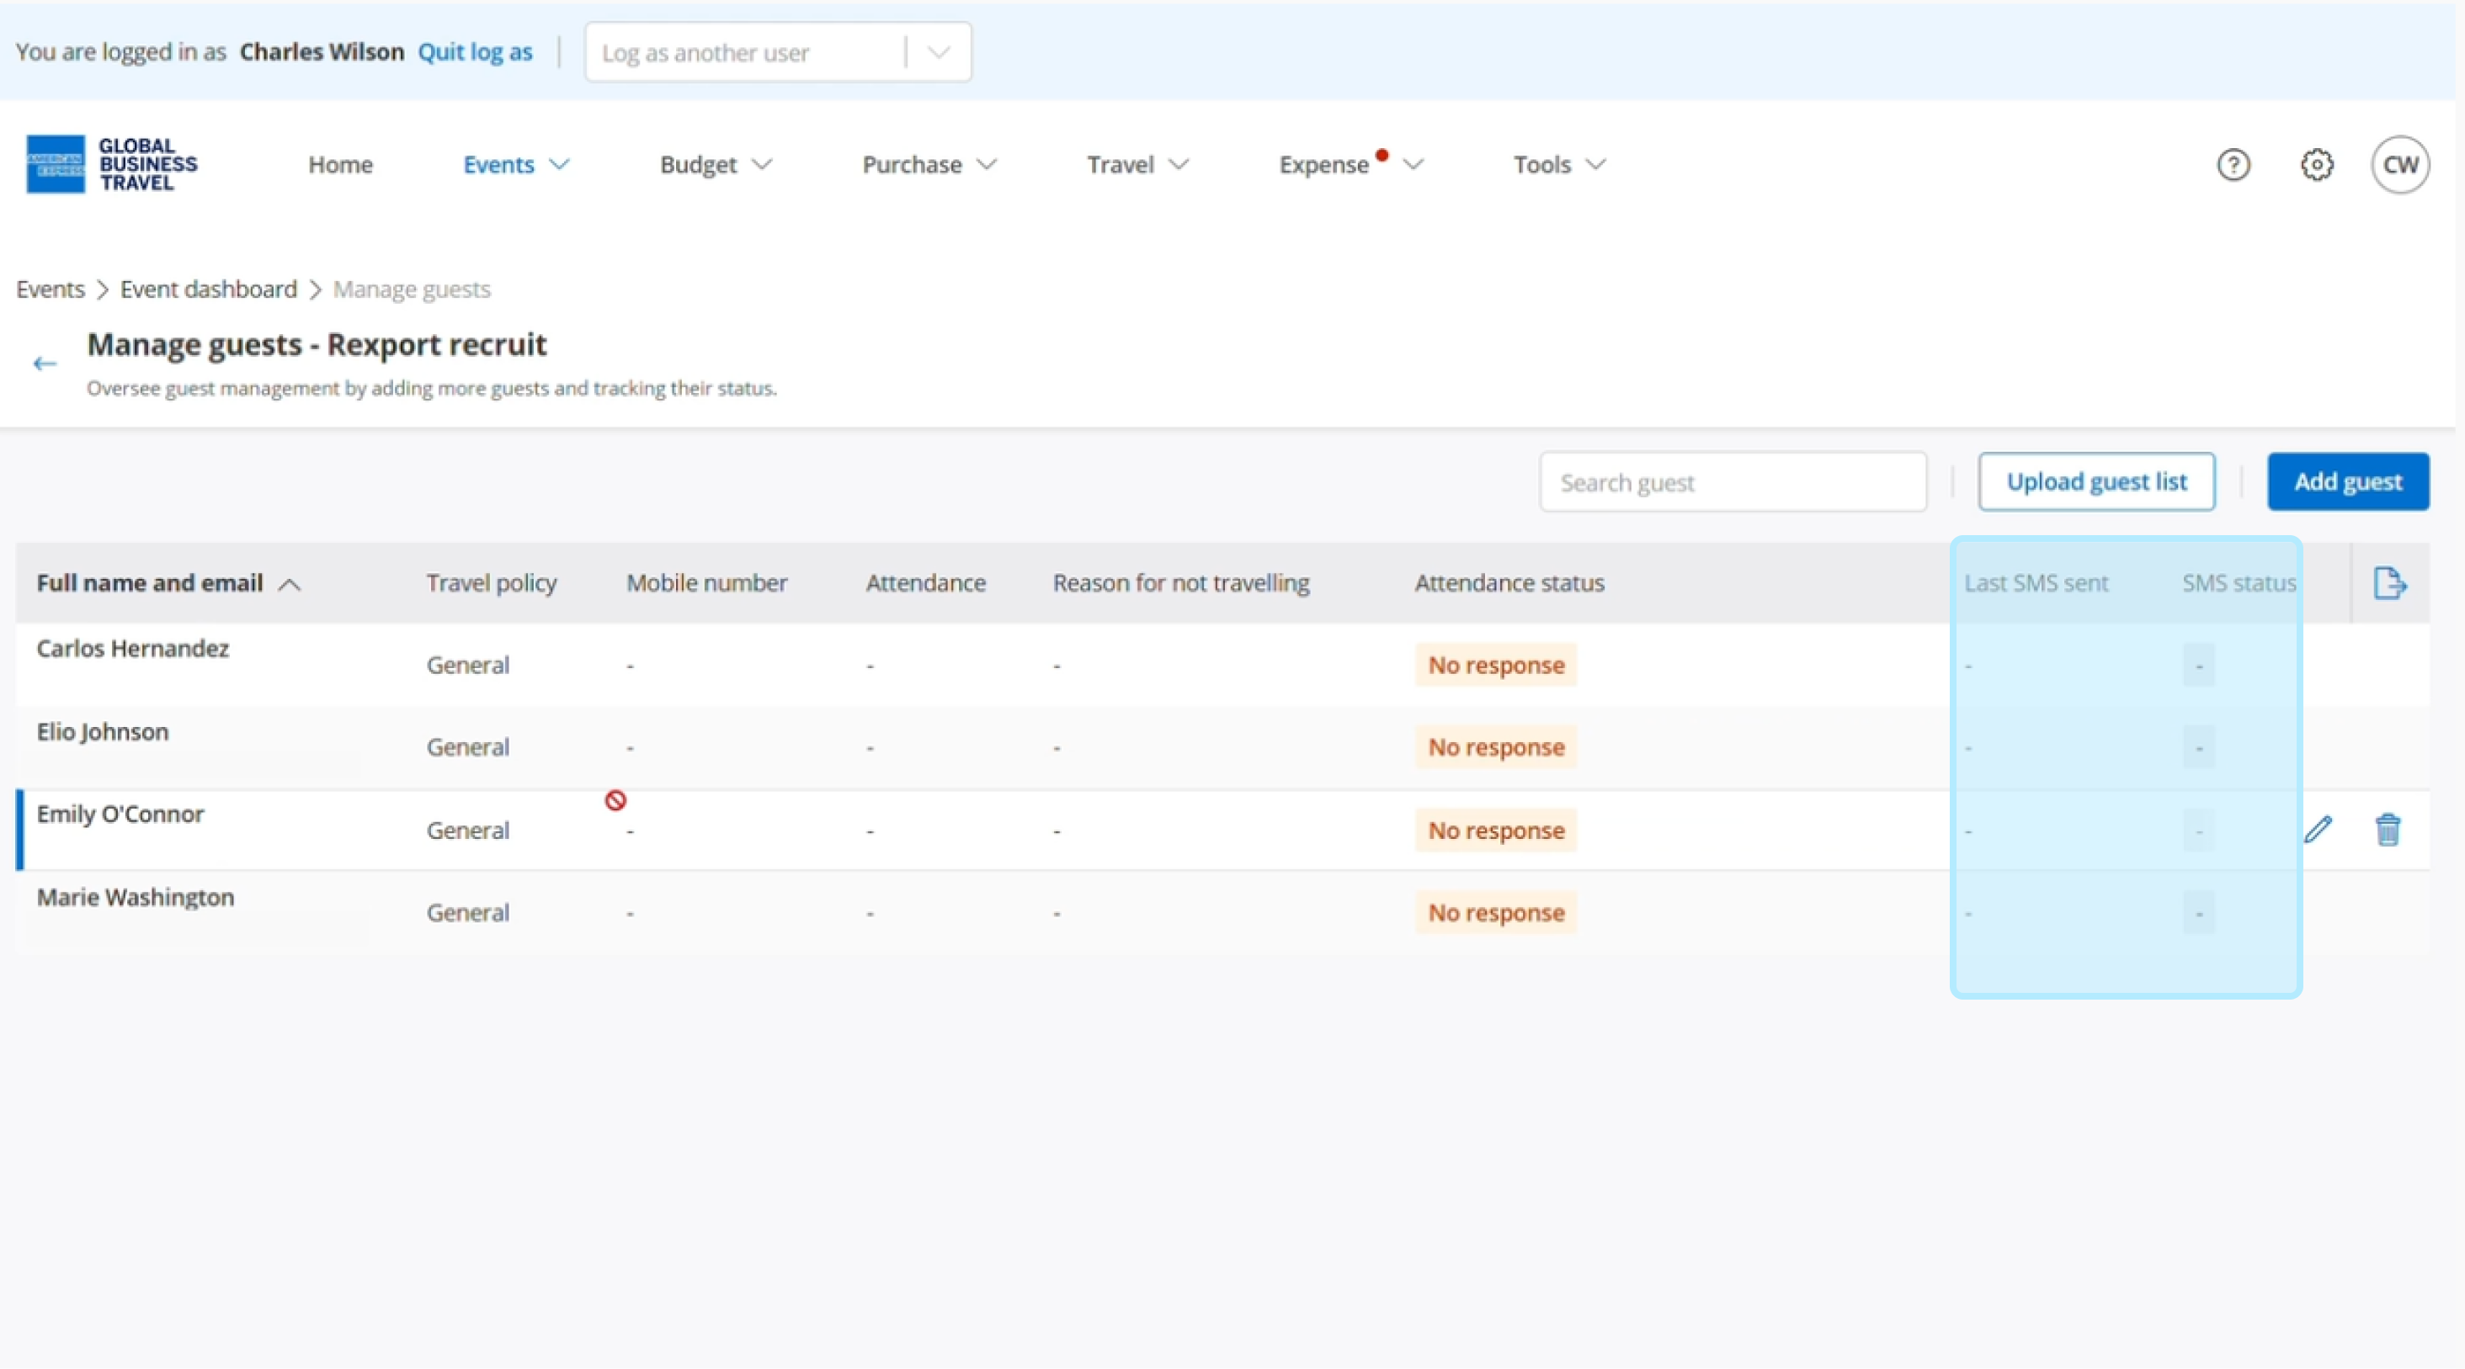
Task: Click the back arrow beside Manage guests
Action: [x=44, y=363]
